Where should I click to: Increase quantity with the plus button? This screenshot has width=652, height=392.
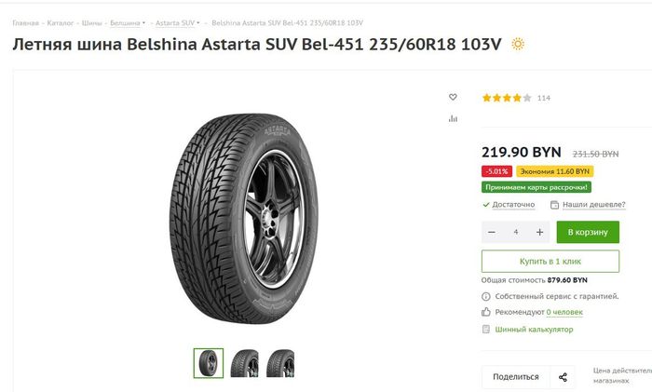pyautogui.click(x=539, y=232)
